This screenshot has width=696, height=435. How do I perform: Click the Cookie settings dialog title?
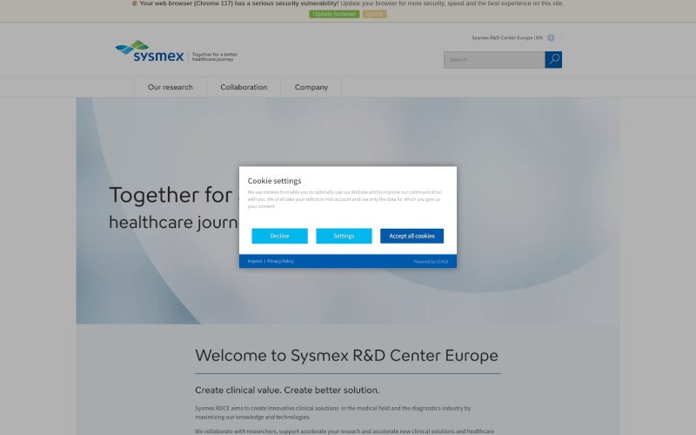274,181
